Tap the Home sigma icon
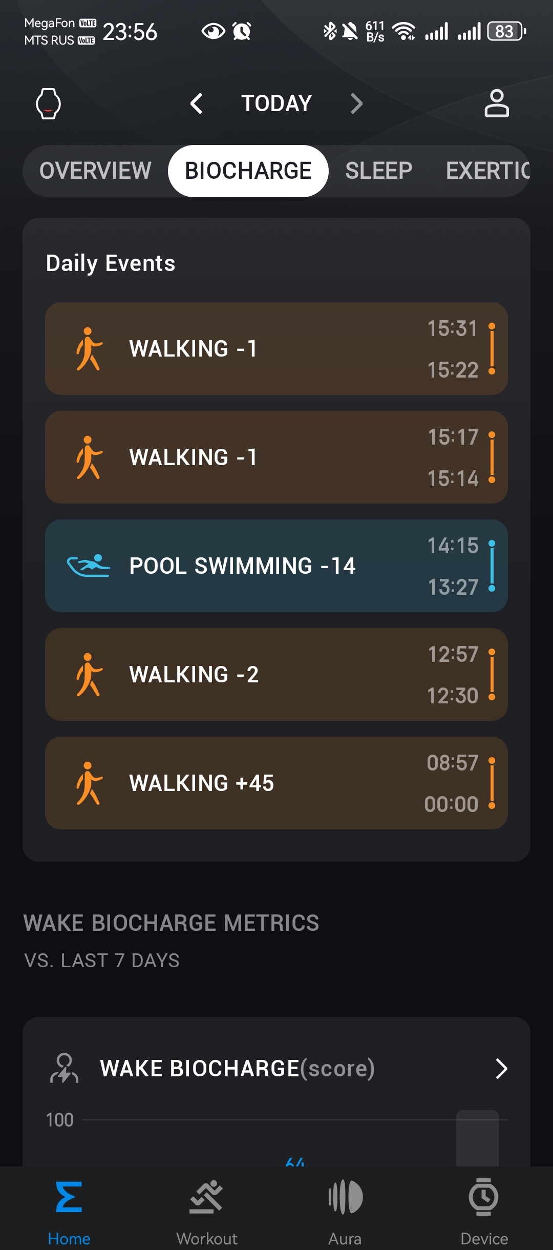The width and height of the screenshot is (553, 1250). 69,1198
